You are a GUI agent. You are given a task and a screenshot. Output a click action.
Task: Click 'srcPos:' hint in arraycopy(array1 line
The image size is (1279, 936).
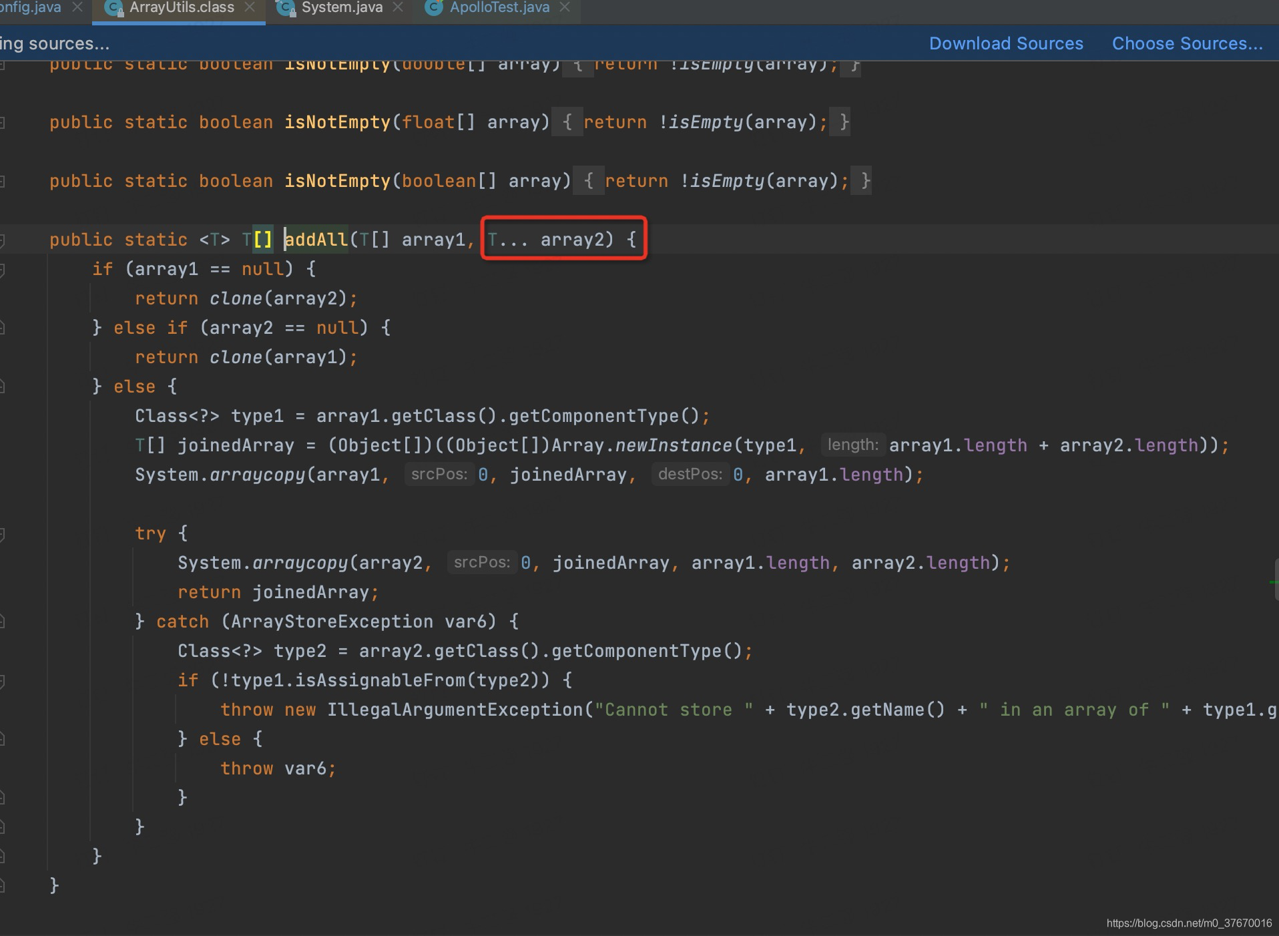pos(439,474)
